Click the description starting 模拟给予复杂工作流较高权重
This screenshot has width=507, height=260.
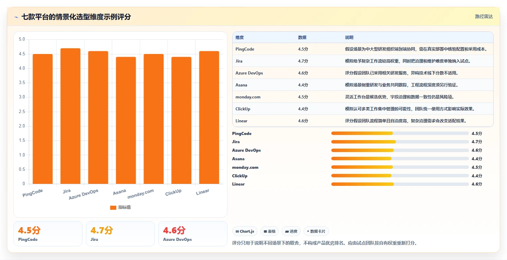(408, 61)
